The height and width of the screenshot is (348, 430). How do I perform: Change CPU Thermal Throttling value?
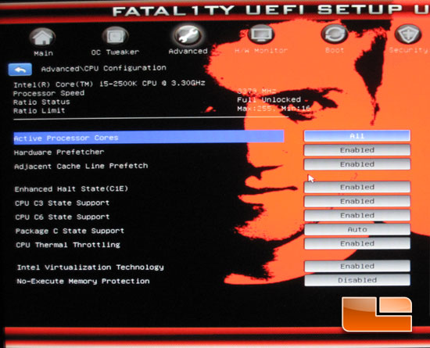click(x=357, y=243)
